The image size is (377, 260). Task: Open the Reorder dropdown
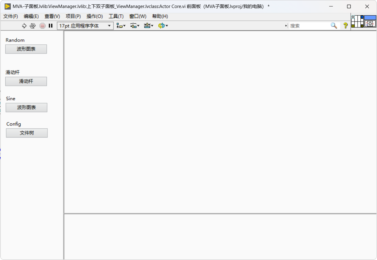[163, 26]
